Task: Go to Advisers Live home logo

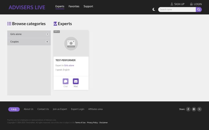Action: pyautogui.click(x=27, y=7)
